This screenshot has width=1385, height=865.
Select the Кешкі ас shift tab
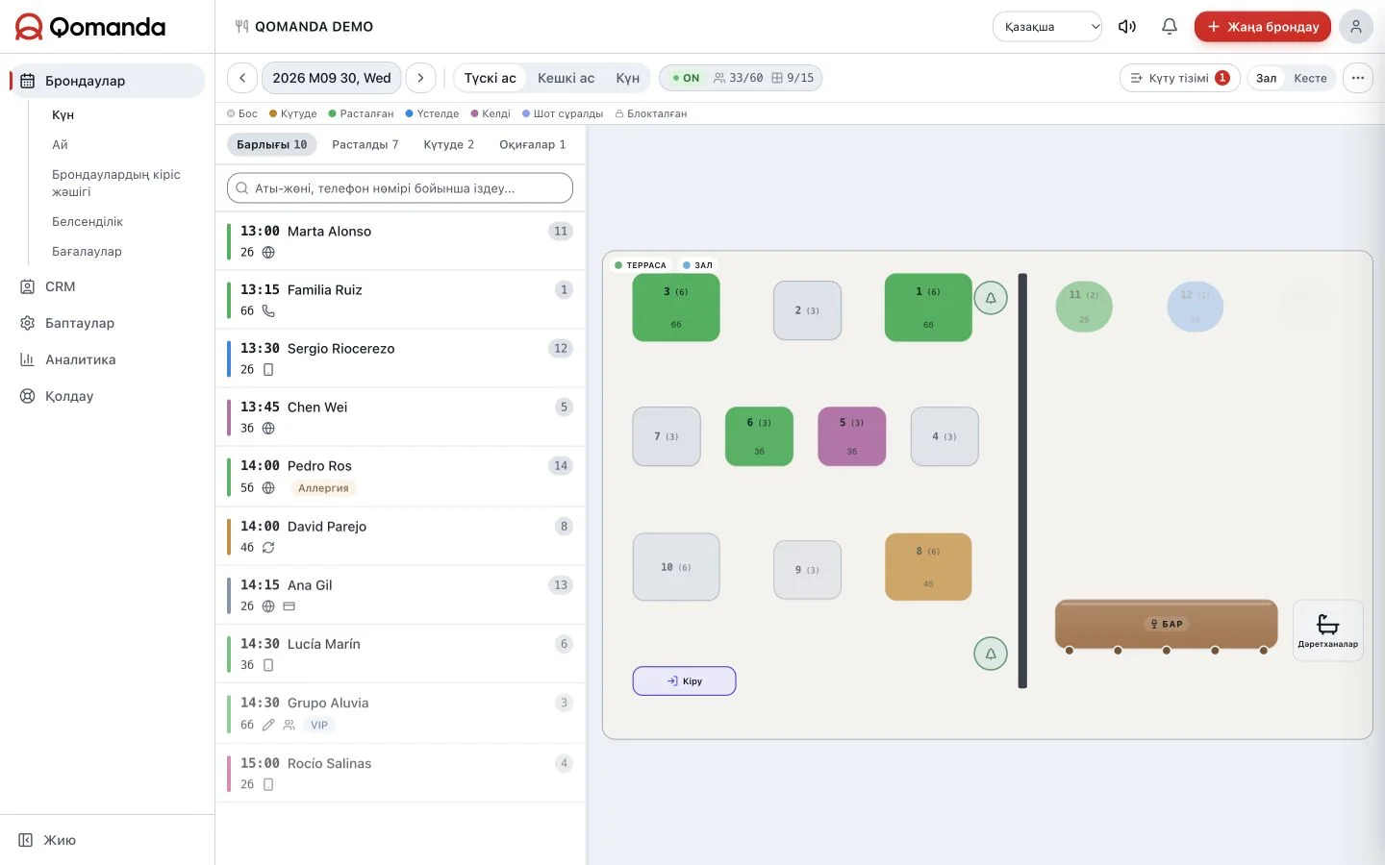click(566, 78)
